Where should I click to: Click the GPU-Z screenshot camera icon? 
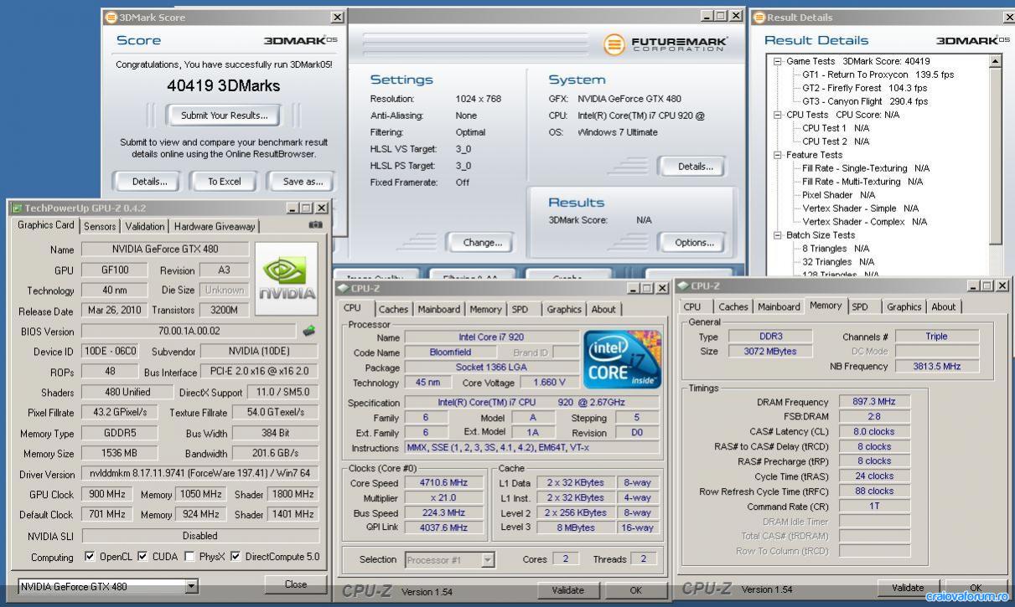pos(315,225)
